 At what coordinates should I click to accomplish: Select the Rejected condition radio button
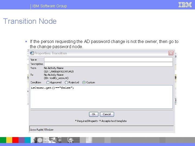click(x=66, y=82)
